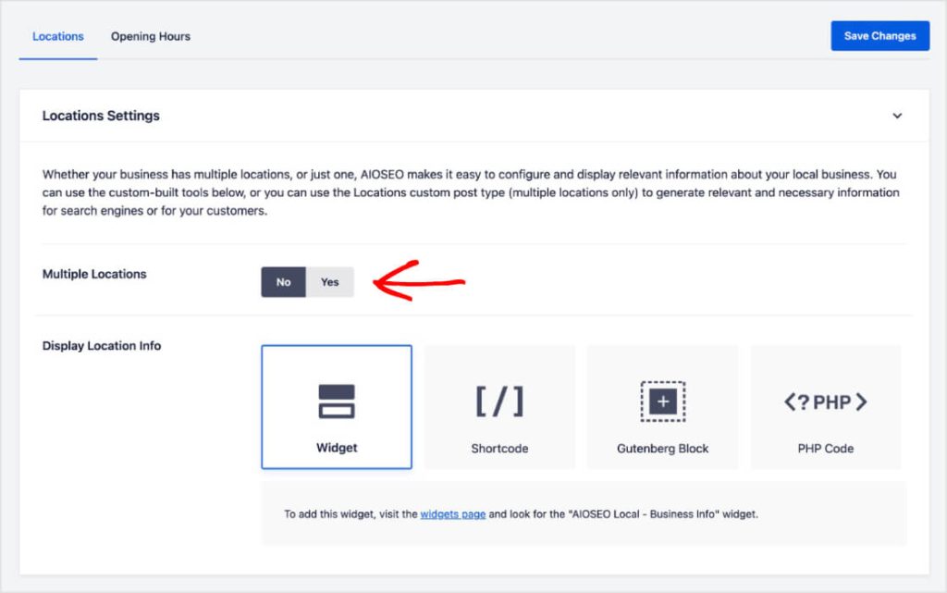The width and height of the screenshot is (947, 593).
Task: Collapse the Locations Settings chevron
Action: click(896, 117)
